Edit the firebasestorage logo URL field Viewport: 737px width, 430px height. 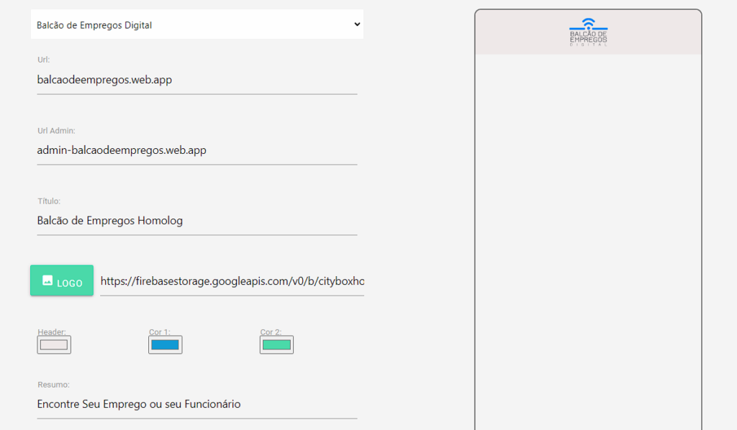pyautogui.click(x=232, y=281)
